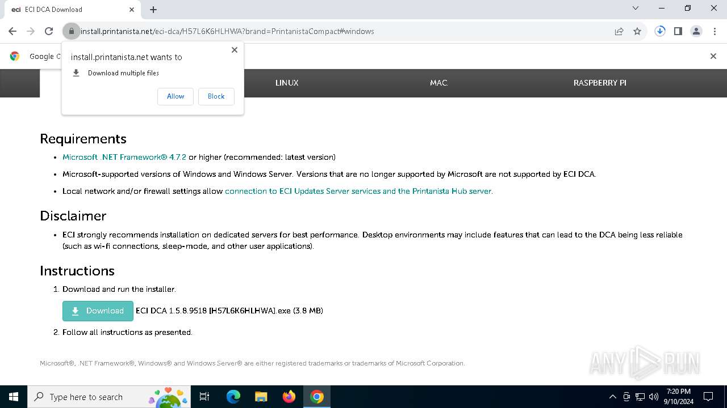View site information lock icon
The width and height of the screenshot is (727, 408).
tap(72, 31)
